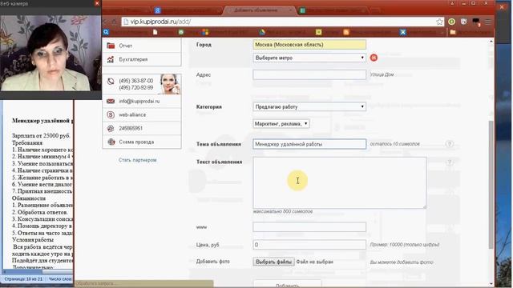Click the Схема проезда map icon
This screenshot has height=288, width=513.
pos(111,142)
